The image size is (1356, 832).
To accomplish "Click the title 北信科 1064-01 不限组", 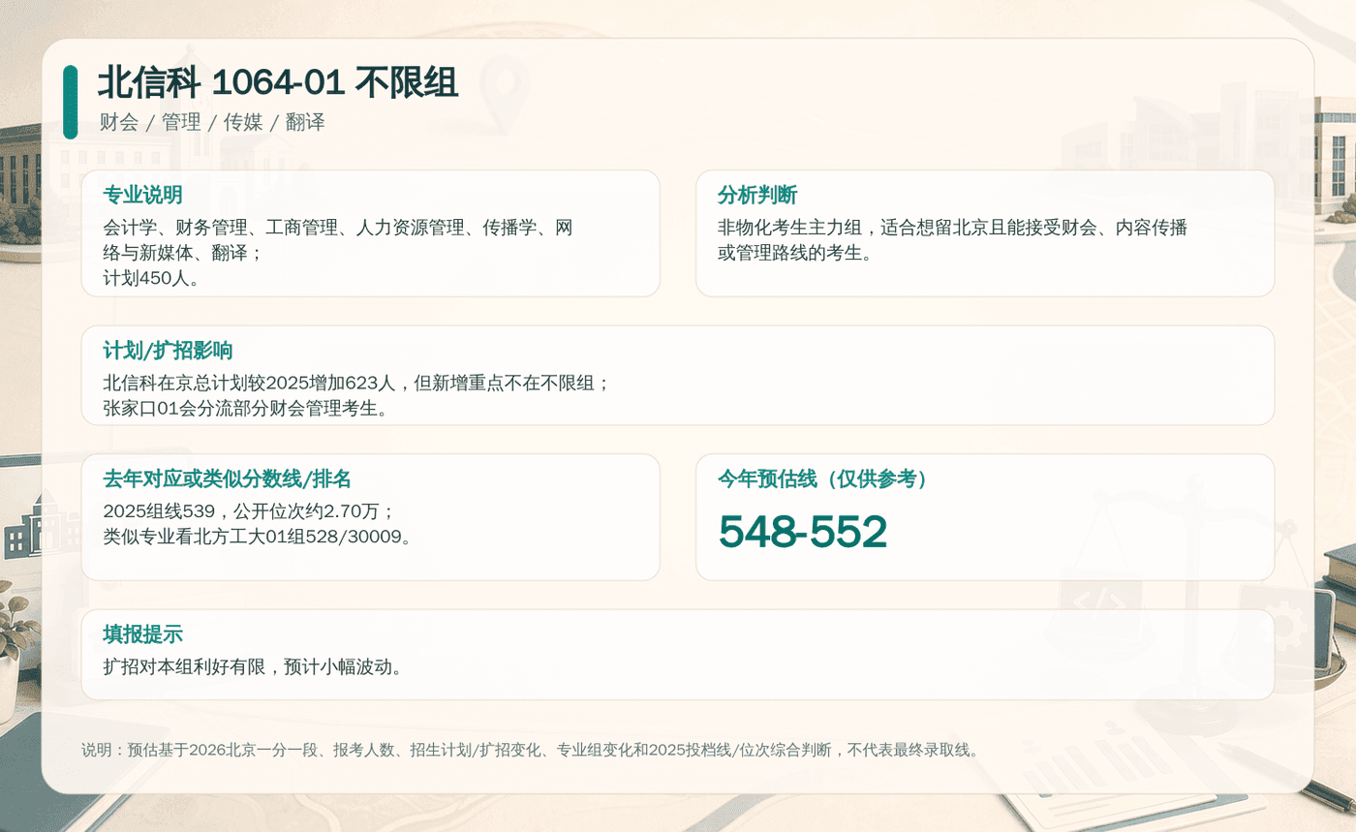I will [x=278, y=83].
